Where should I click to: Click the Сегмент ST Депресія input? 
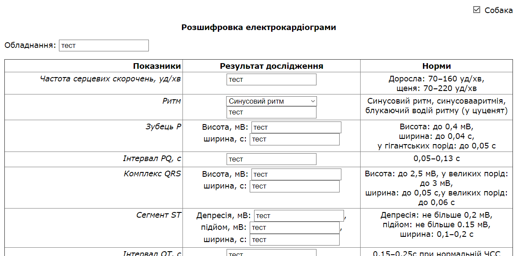(299, 216)
